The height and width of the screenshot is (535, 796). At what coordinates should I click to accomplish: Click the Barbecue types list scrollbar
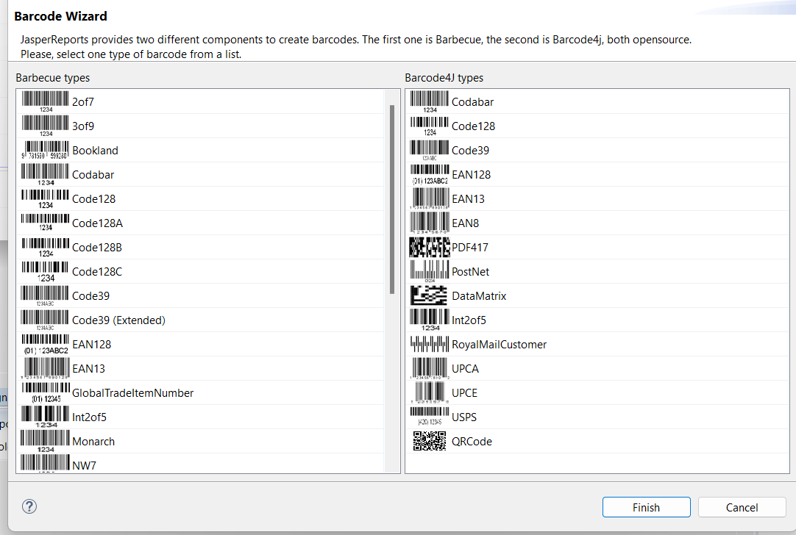pos(392,198)
